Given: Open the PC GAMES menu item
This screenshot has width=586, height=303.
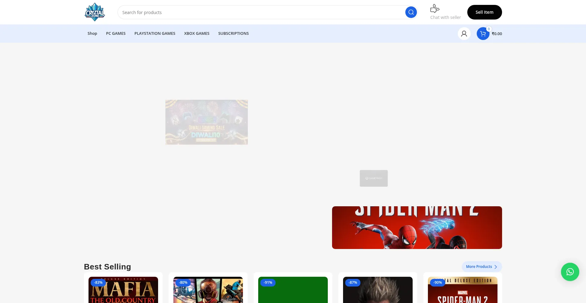Looking at the screenshot, I should point(116,34).
